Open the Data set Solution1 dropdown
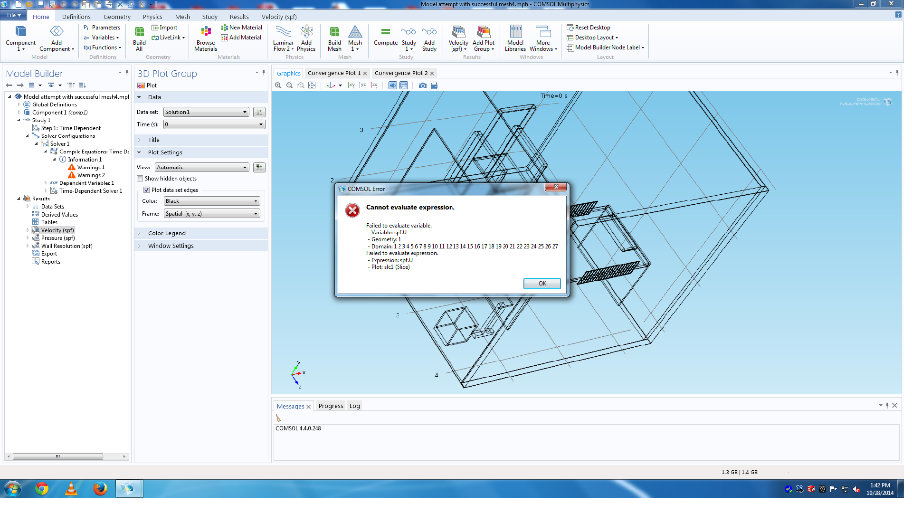912x513 pixels. 206,112
